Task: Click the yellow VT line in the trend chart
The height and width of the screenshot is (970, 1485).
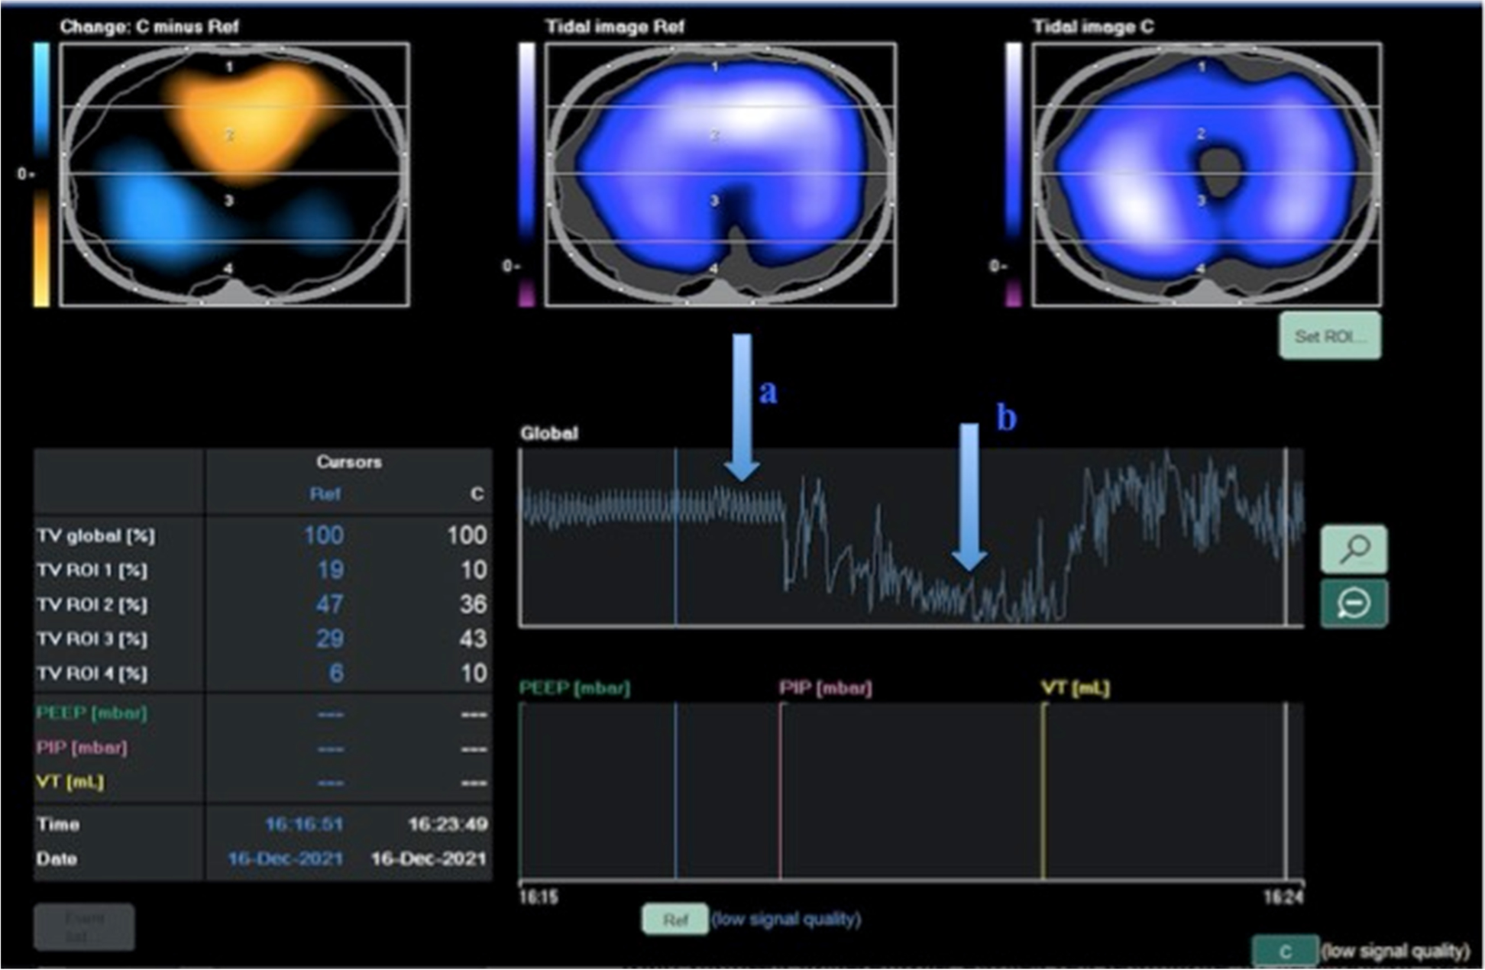Action: 1043,794
